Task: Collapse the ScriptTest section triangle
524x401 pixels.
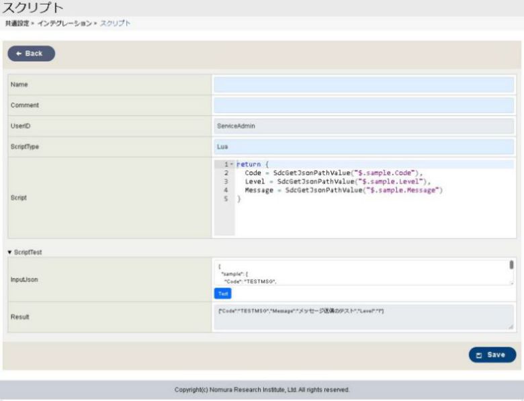Action: point(9,252)
